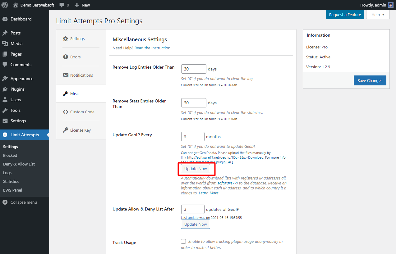
Task: Click Update Now under Allow & Deny List
Action: (196, 224)
